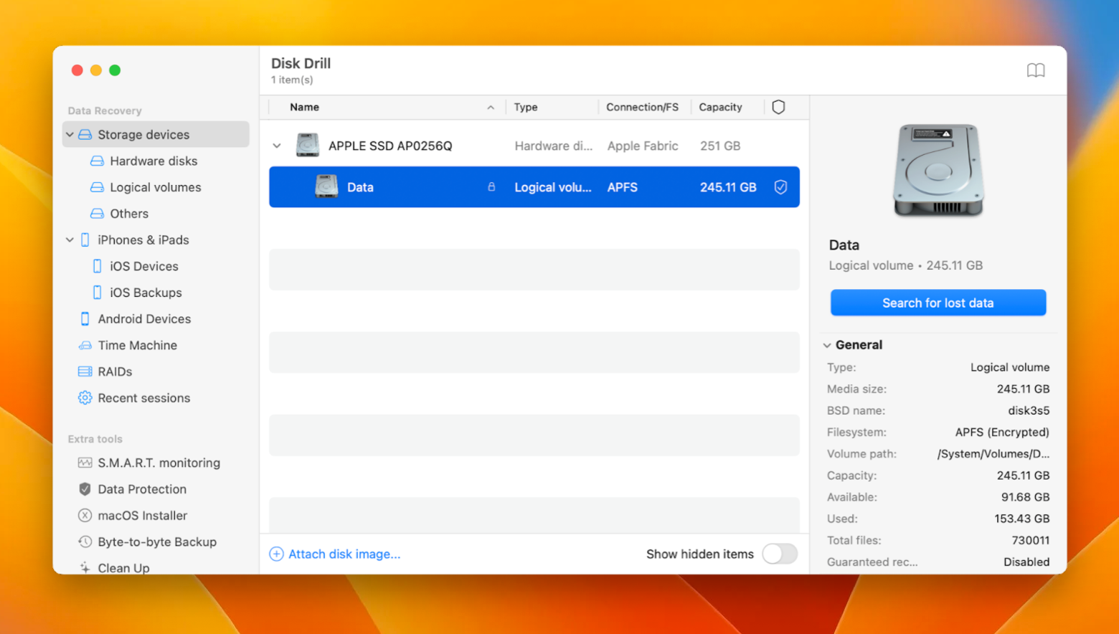Open iOS Backups
1119x634 pixels.
[x=146, y=293]
